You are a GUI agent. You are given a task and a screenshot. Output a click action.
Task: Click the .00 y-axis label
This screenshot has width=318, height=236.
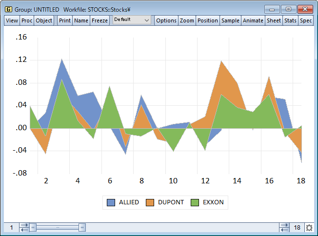click(x=21, y=128)
